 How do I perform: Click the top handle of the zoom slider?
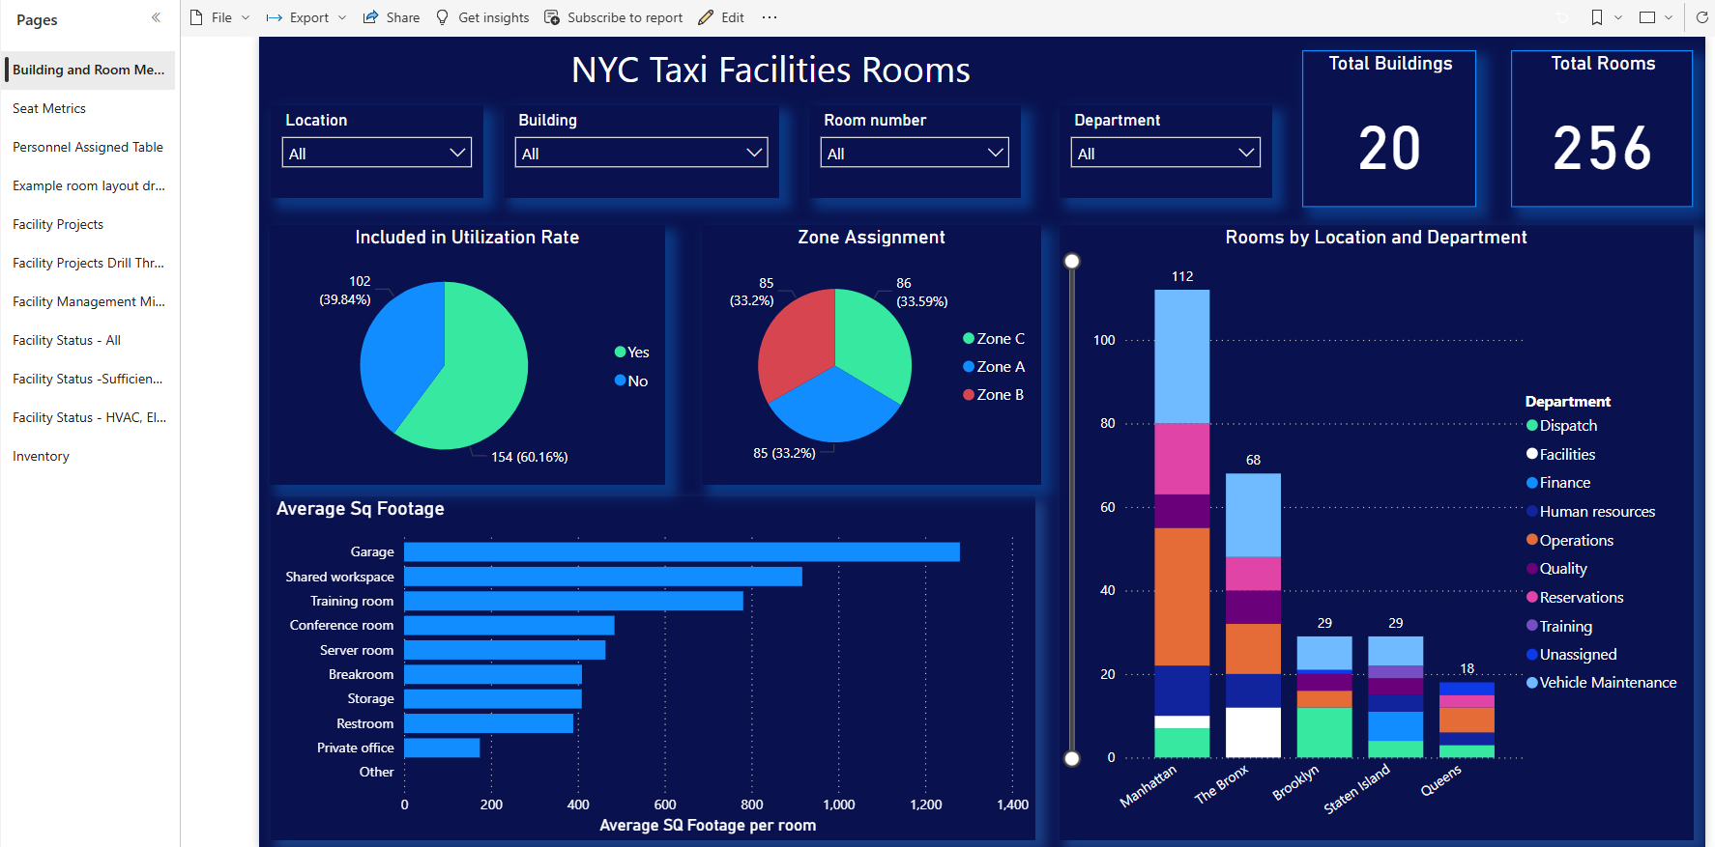coord(1072,261)
